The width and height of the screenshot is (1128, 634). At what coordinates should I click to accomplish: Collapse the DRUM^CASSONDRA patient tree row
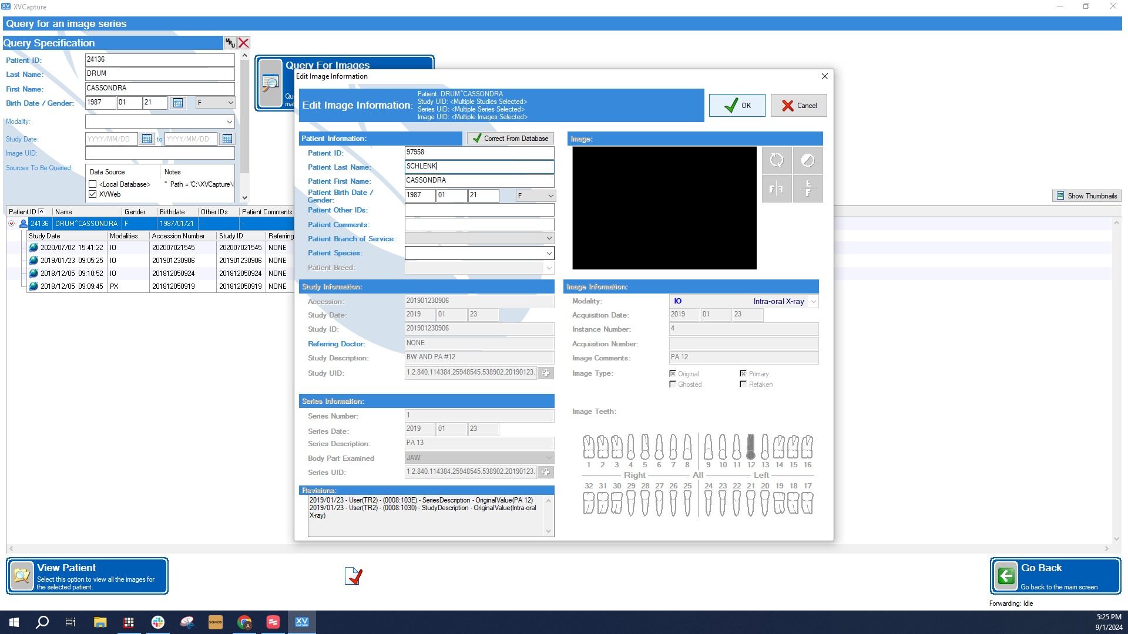click(x=12, y=224)
